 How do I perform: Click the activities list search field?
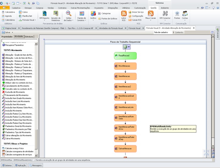coord(19,41)
